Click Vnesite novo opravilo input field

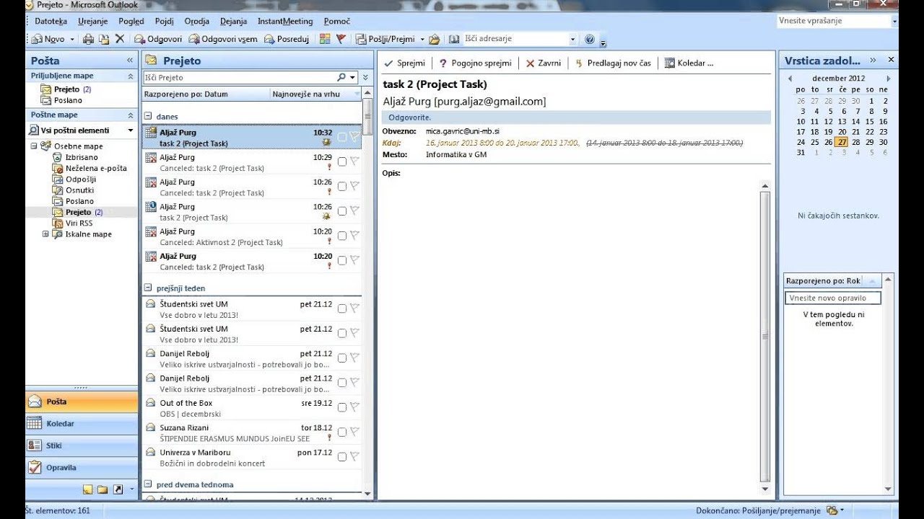pos(834,298)
